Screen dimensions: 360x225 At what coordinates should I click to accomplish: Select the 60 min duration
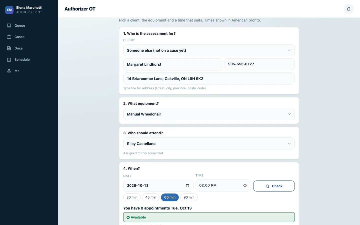170,197
